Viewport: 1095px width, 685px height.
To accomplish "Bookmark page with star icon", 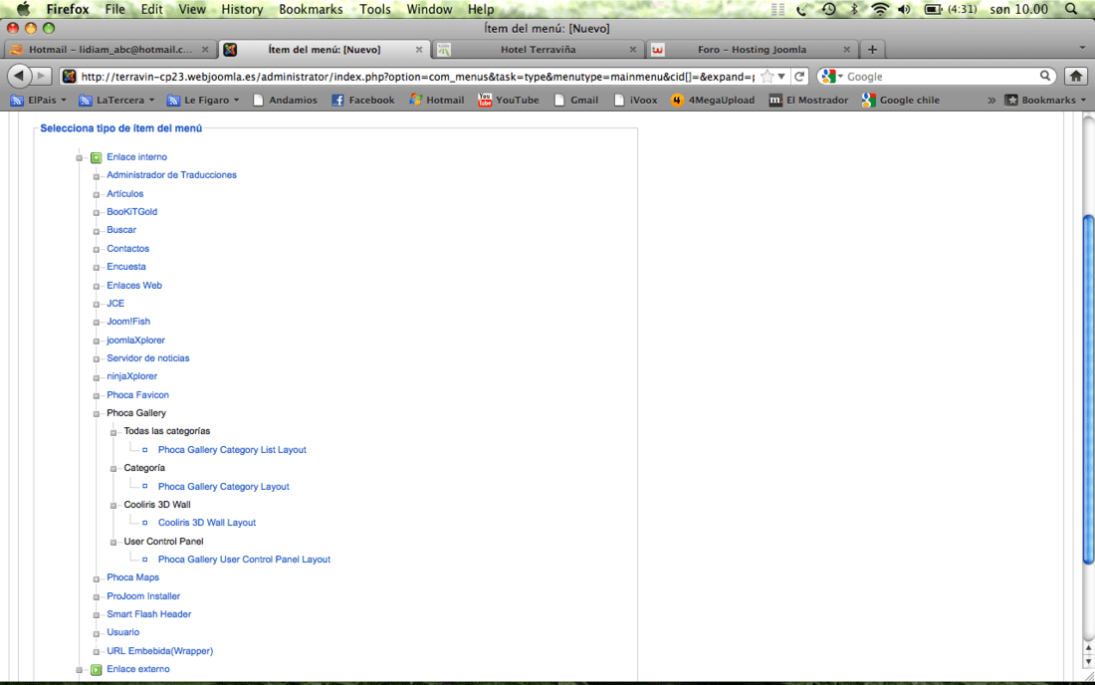I will (x=767, y=76).
